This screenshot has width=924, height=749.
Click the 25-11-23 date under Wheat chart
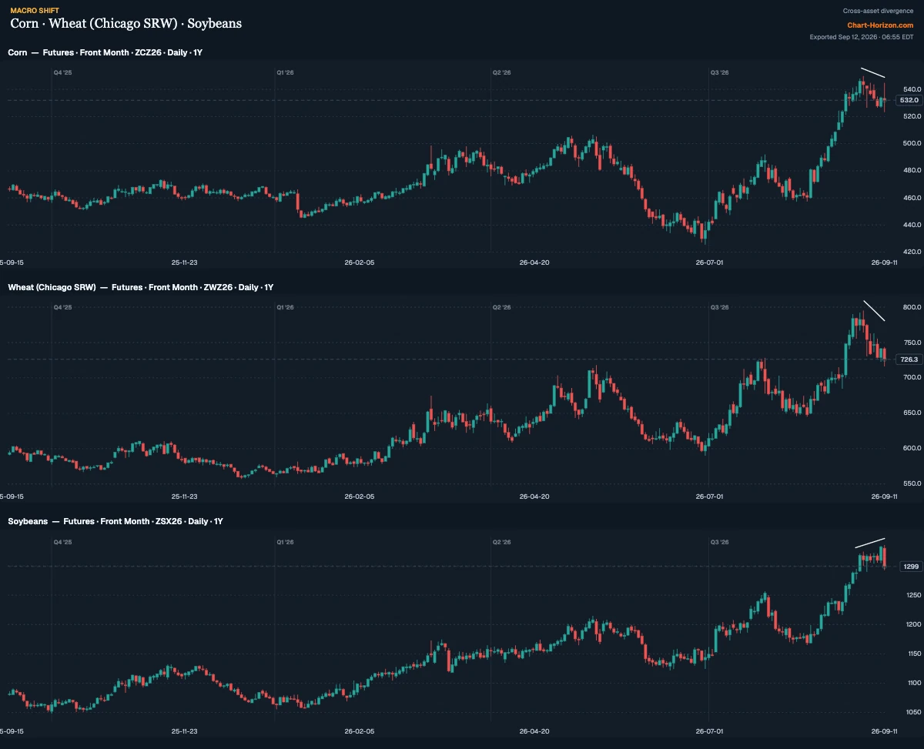coord(185,497)
